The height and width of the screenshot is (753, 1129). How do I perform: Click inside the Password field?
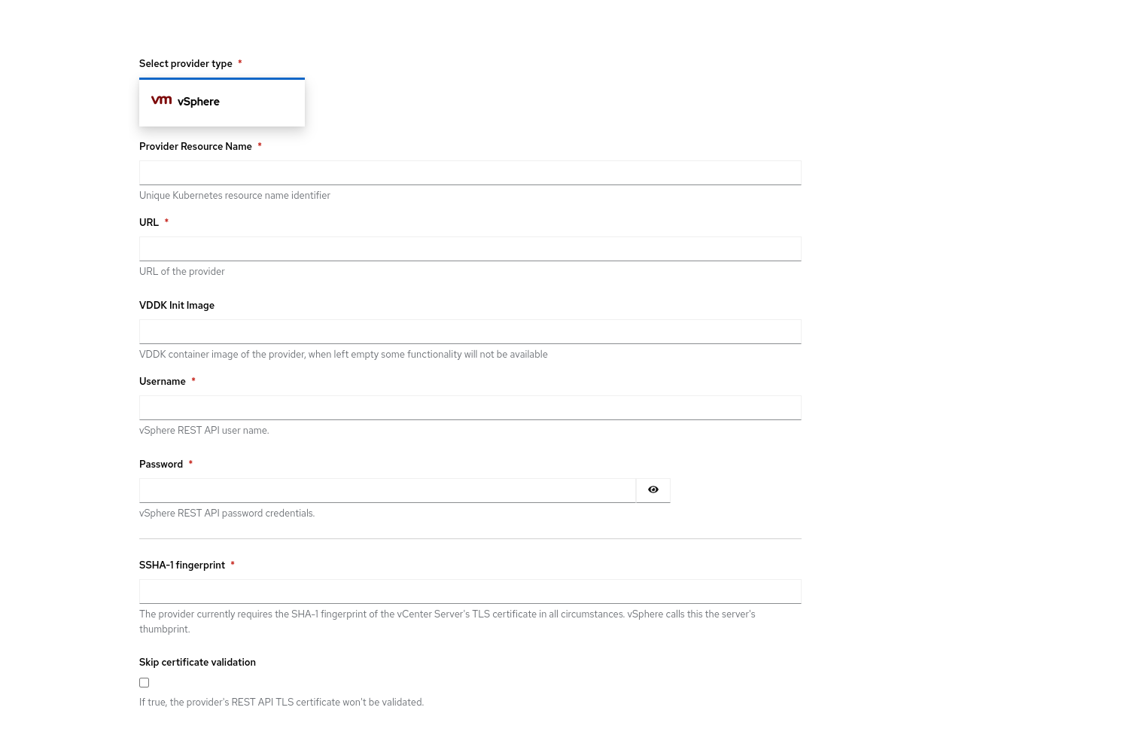pos(387,491)
